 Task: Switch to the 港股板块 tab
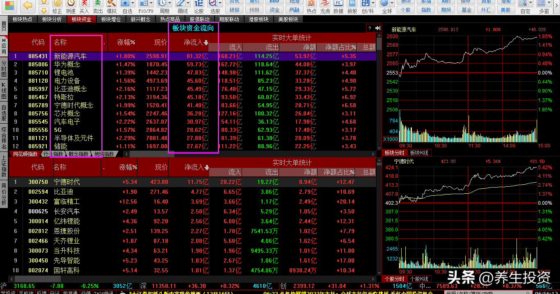pos(259,19)
